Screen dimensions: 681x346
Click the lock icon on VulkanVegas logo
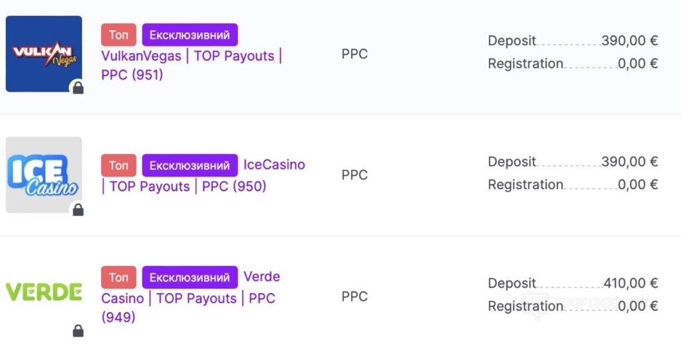point(78,88)
